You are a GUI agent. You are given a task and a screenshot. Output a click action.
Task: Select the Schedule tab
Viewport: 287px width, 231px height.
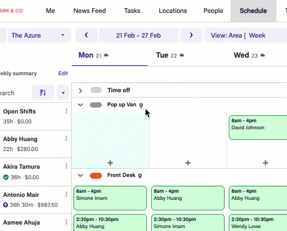253,11
